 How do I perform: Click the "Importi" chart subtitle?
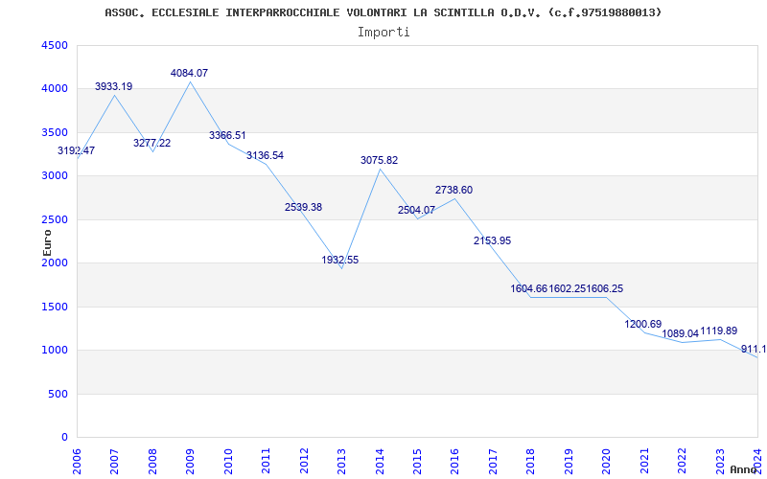[383, 32]
